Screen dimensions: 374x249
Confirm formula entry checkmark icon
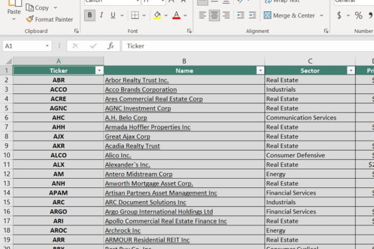[x=93, y=45]
